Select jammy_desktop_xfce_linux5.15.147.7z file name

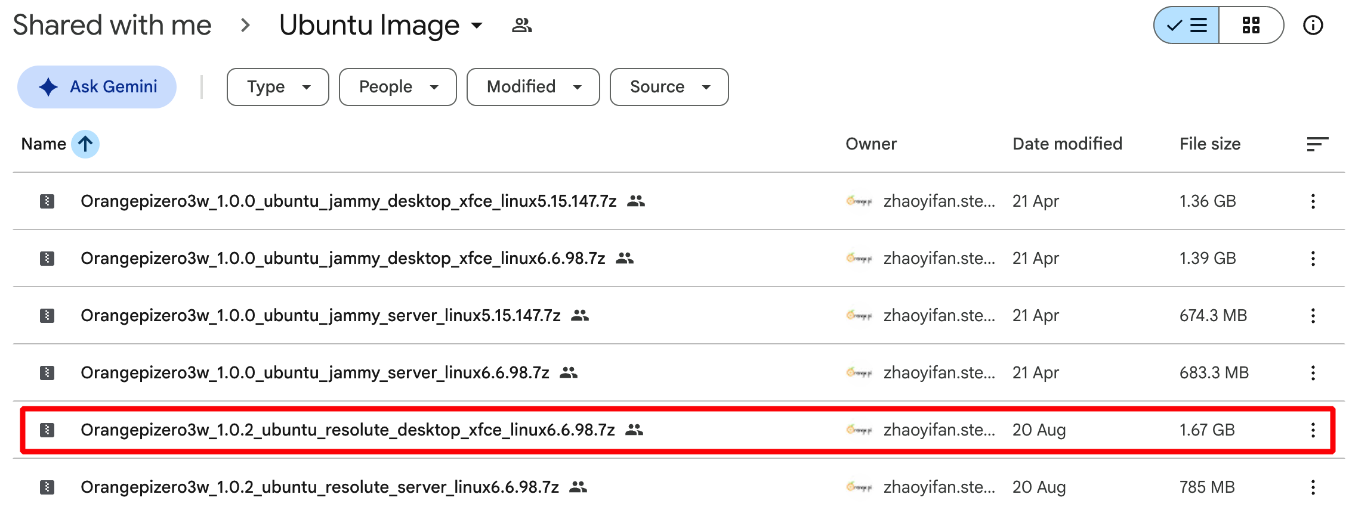click(x=348, y=201)
